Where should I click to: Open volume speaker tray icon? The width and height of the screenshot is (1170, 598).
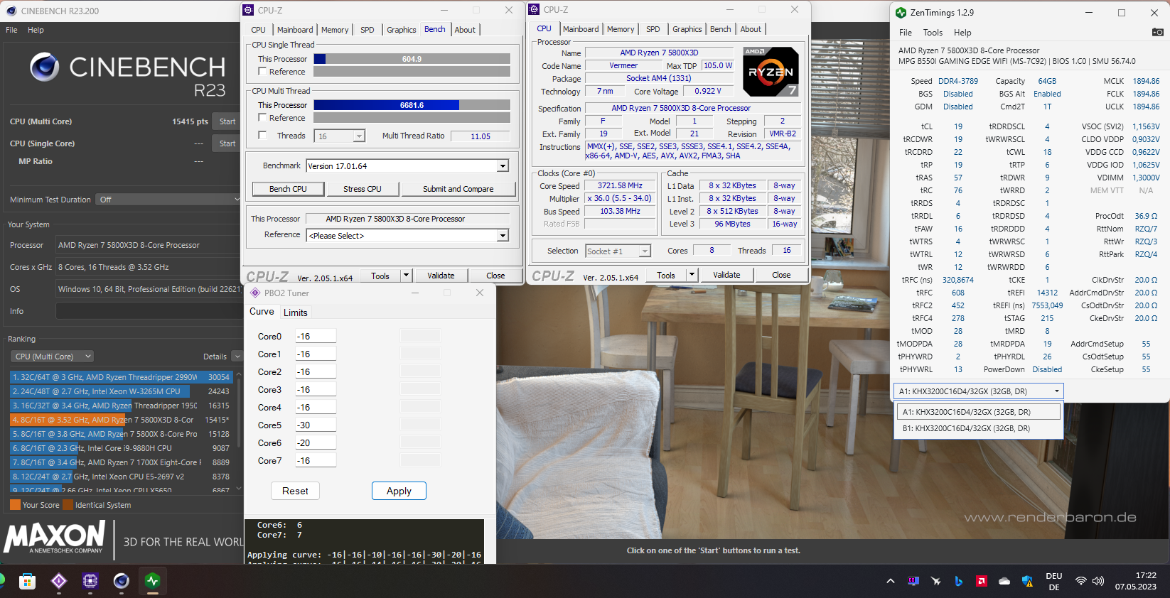(1098, 581)
